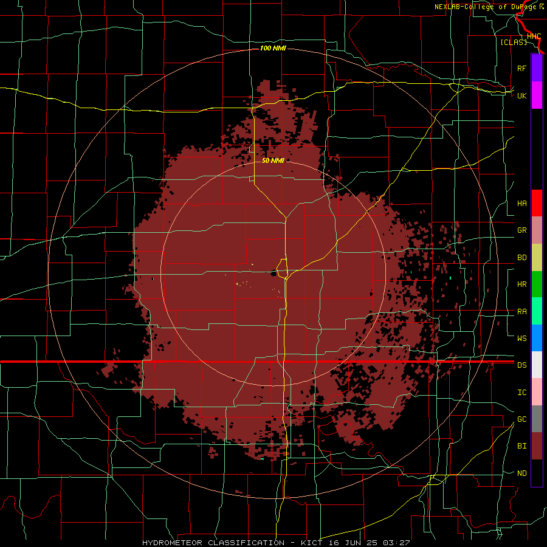Click the GC legend label
Image resolution: width=547 pixels, height=547 pixels.
pos(521,419)
